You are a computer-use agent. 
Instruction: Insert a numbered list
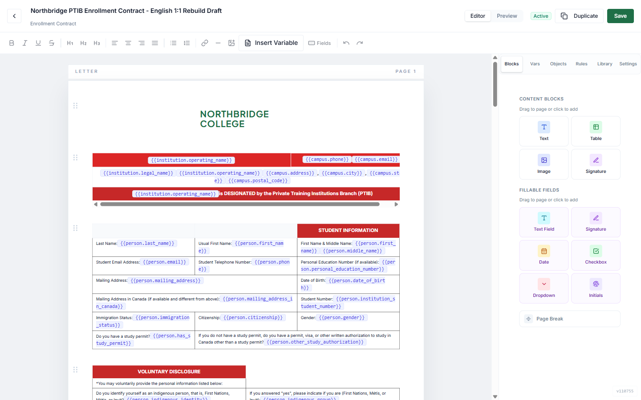coord(187,43)
